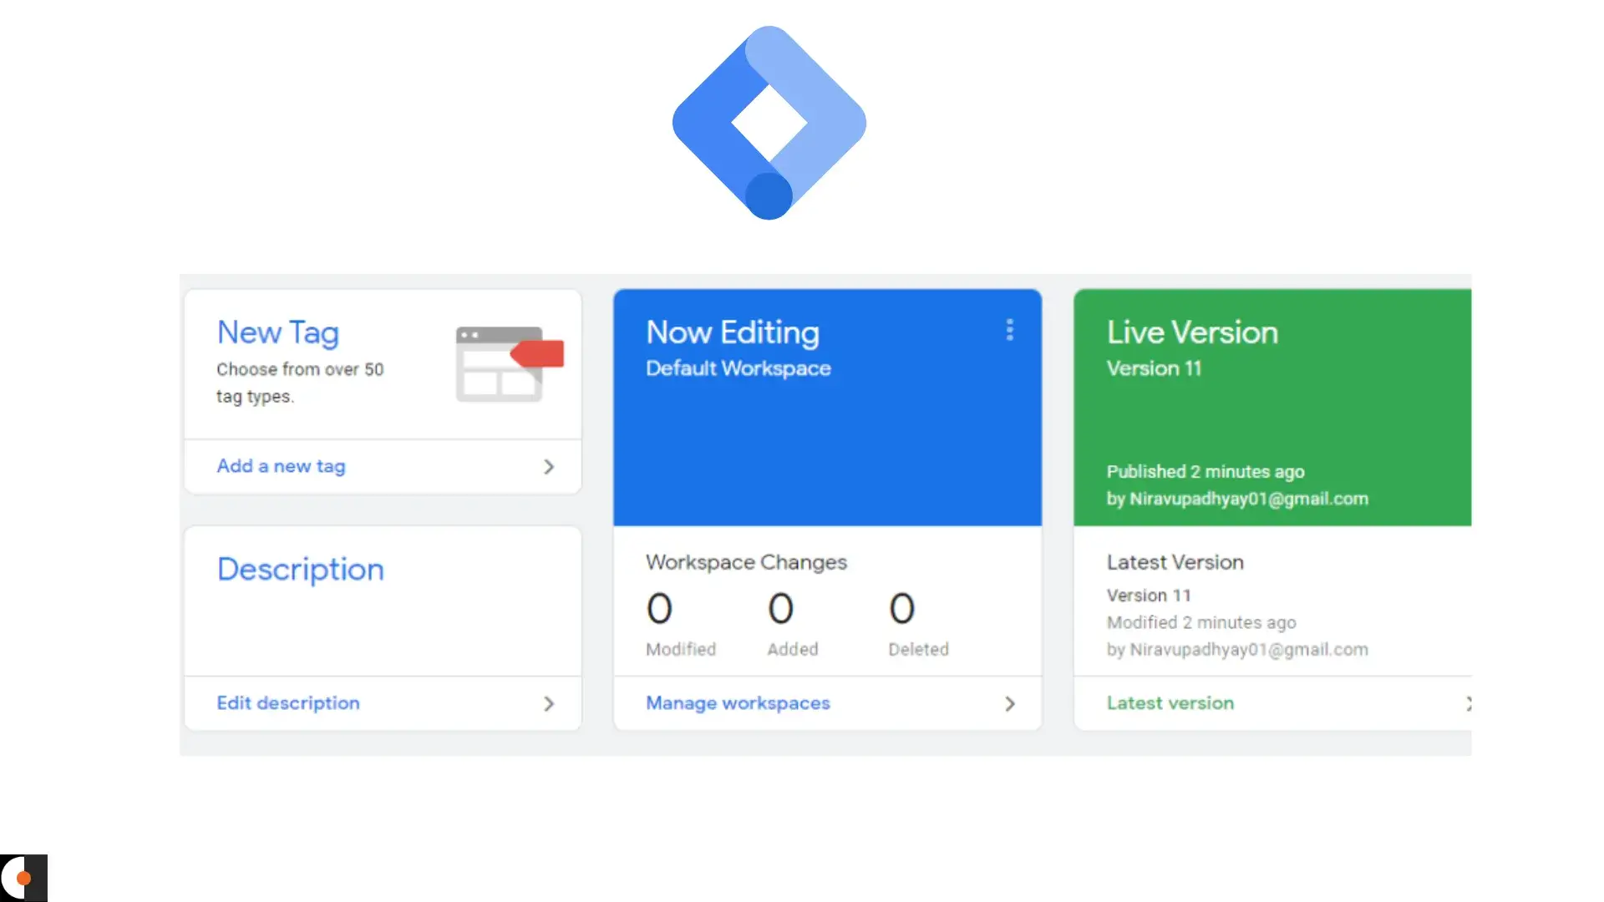Click the circular logo in bottom corner
Screen dimensions: 1604x902
click(23, 878)
